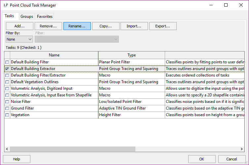Check the Default Building Filter/Extractor checkbox
The height and width of the screenshot is (165, 249).
coord(7,75)
